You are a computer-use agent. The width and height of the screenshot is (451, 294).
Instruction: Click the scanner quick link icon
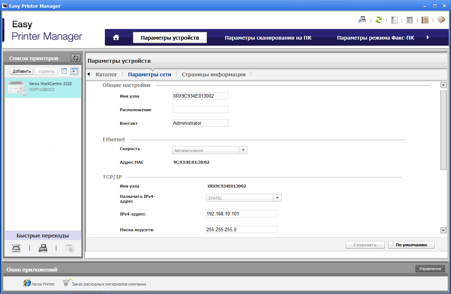coord(16,248)
